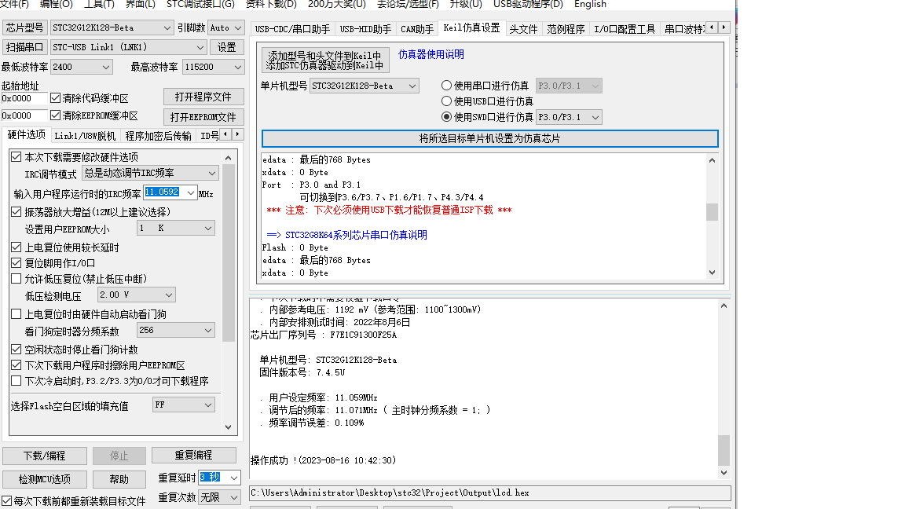Switch to the CAN助手 tab
This screenshot has height=509, width=905.
416,29
